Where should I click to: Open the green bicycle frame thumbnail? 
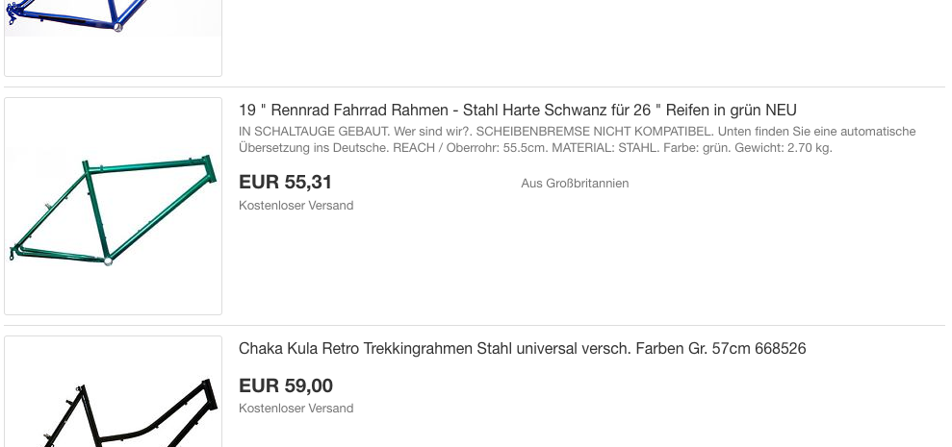(x=113, y=206)
